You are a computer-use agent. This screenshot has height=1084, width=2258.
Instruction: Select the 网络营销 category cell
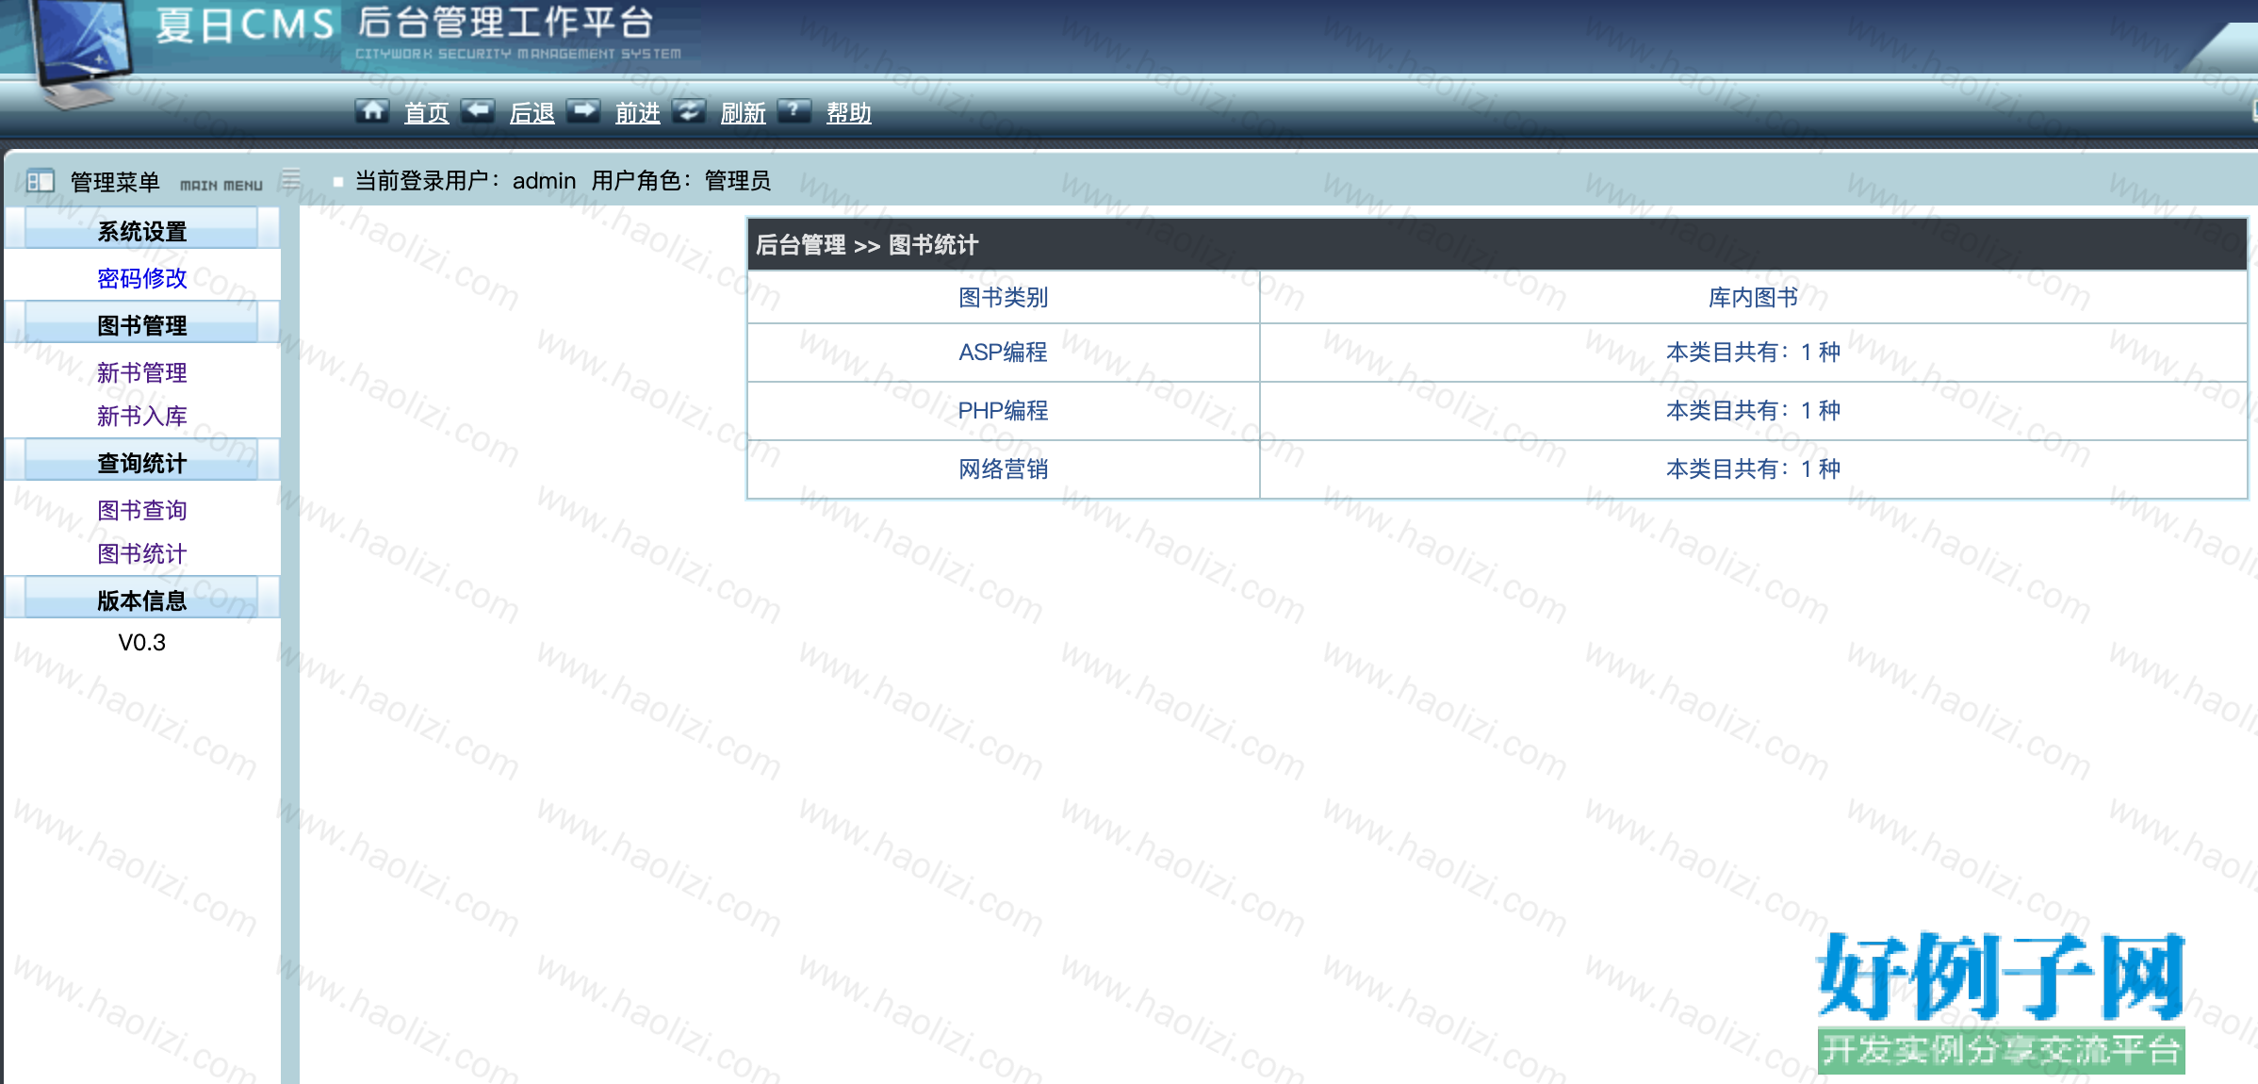coord(1004,469)
